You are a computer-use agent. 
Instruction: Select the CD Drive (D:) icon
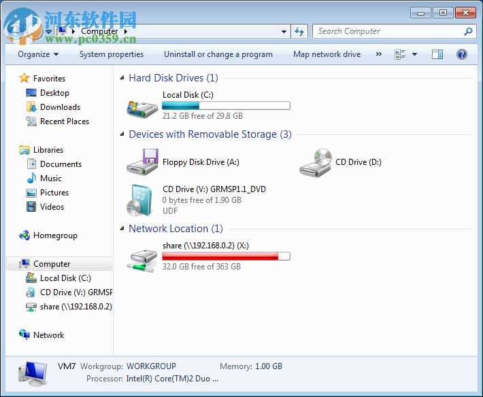[x=316, y=163]
